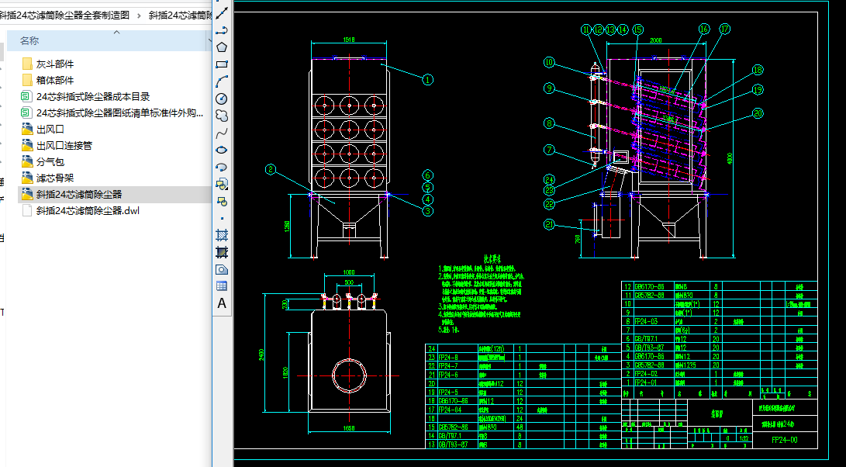Go to 斜插24芯滤筒除尘器全套制造图 breadcrumb folder

[x=64, y=15]
